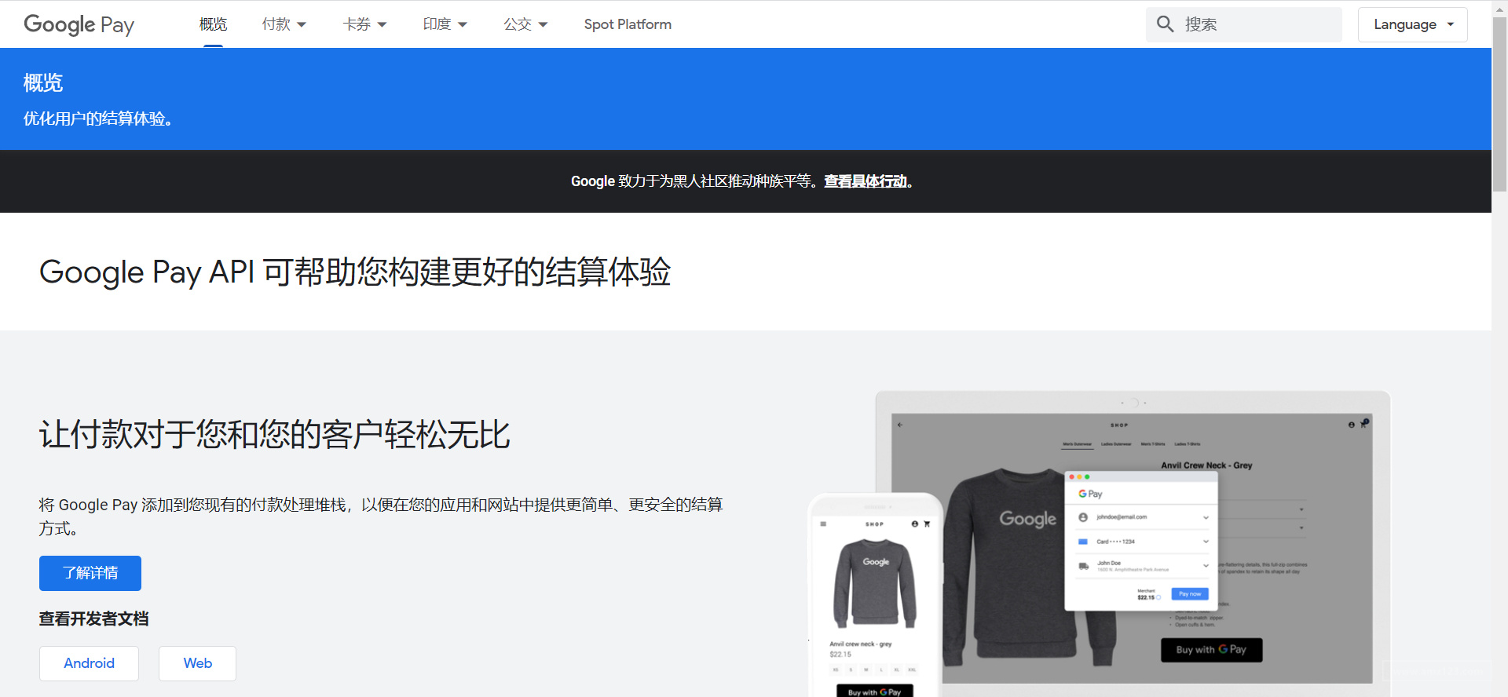
Task: Click the blue banner 概览 heading
Action: point(43,82)
